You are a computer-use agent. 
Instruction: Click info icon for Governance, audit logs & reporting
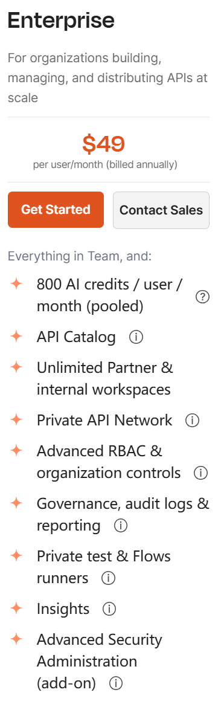coord(121,526)
